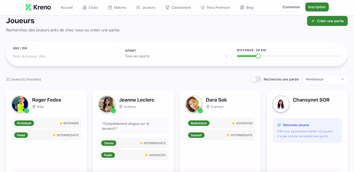Click the Jeanne Leclerc name
The image size is (354, 172).
point(136,100)
